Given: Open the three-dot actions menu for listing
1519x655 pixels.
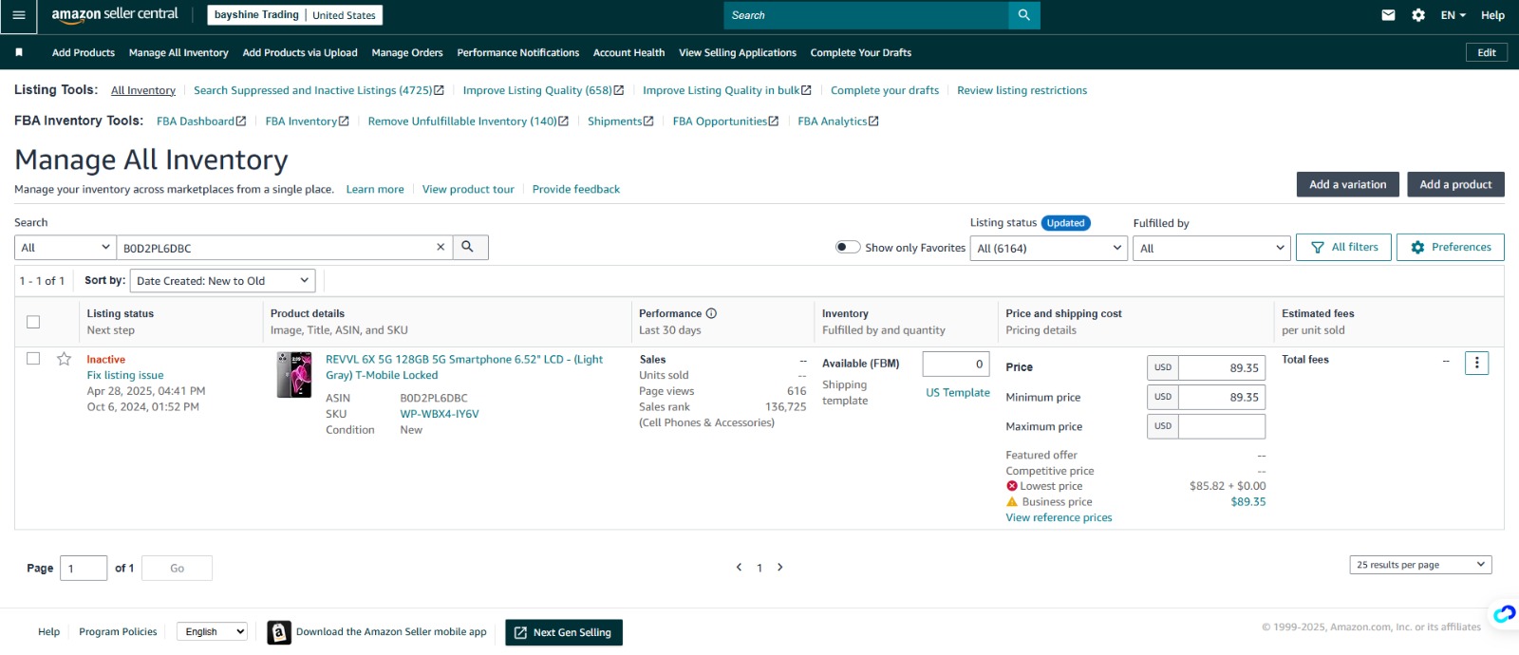Looking at the screenshot, I should point(1476,364).
